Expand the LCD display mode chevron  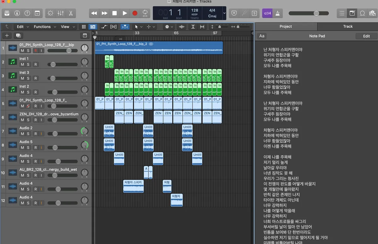(x=224, y=13)
